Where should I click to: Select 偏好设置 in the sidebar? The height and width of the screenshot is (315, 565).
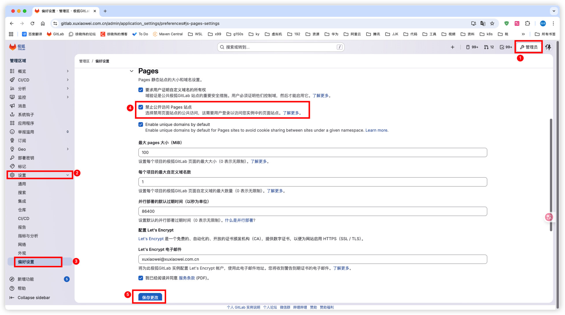coord(26,262)
